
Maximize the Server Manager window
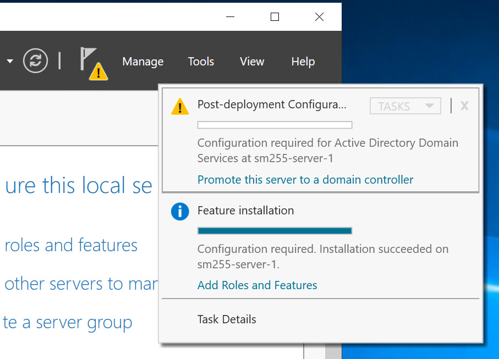click(x=275, y=16)
